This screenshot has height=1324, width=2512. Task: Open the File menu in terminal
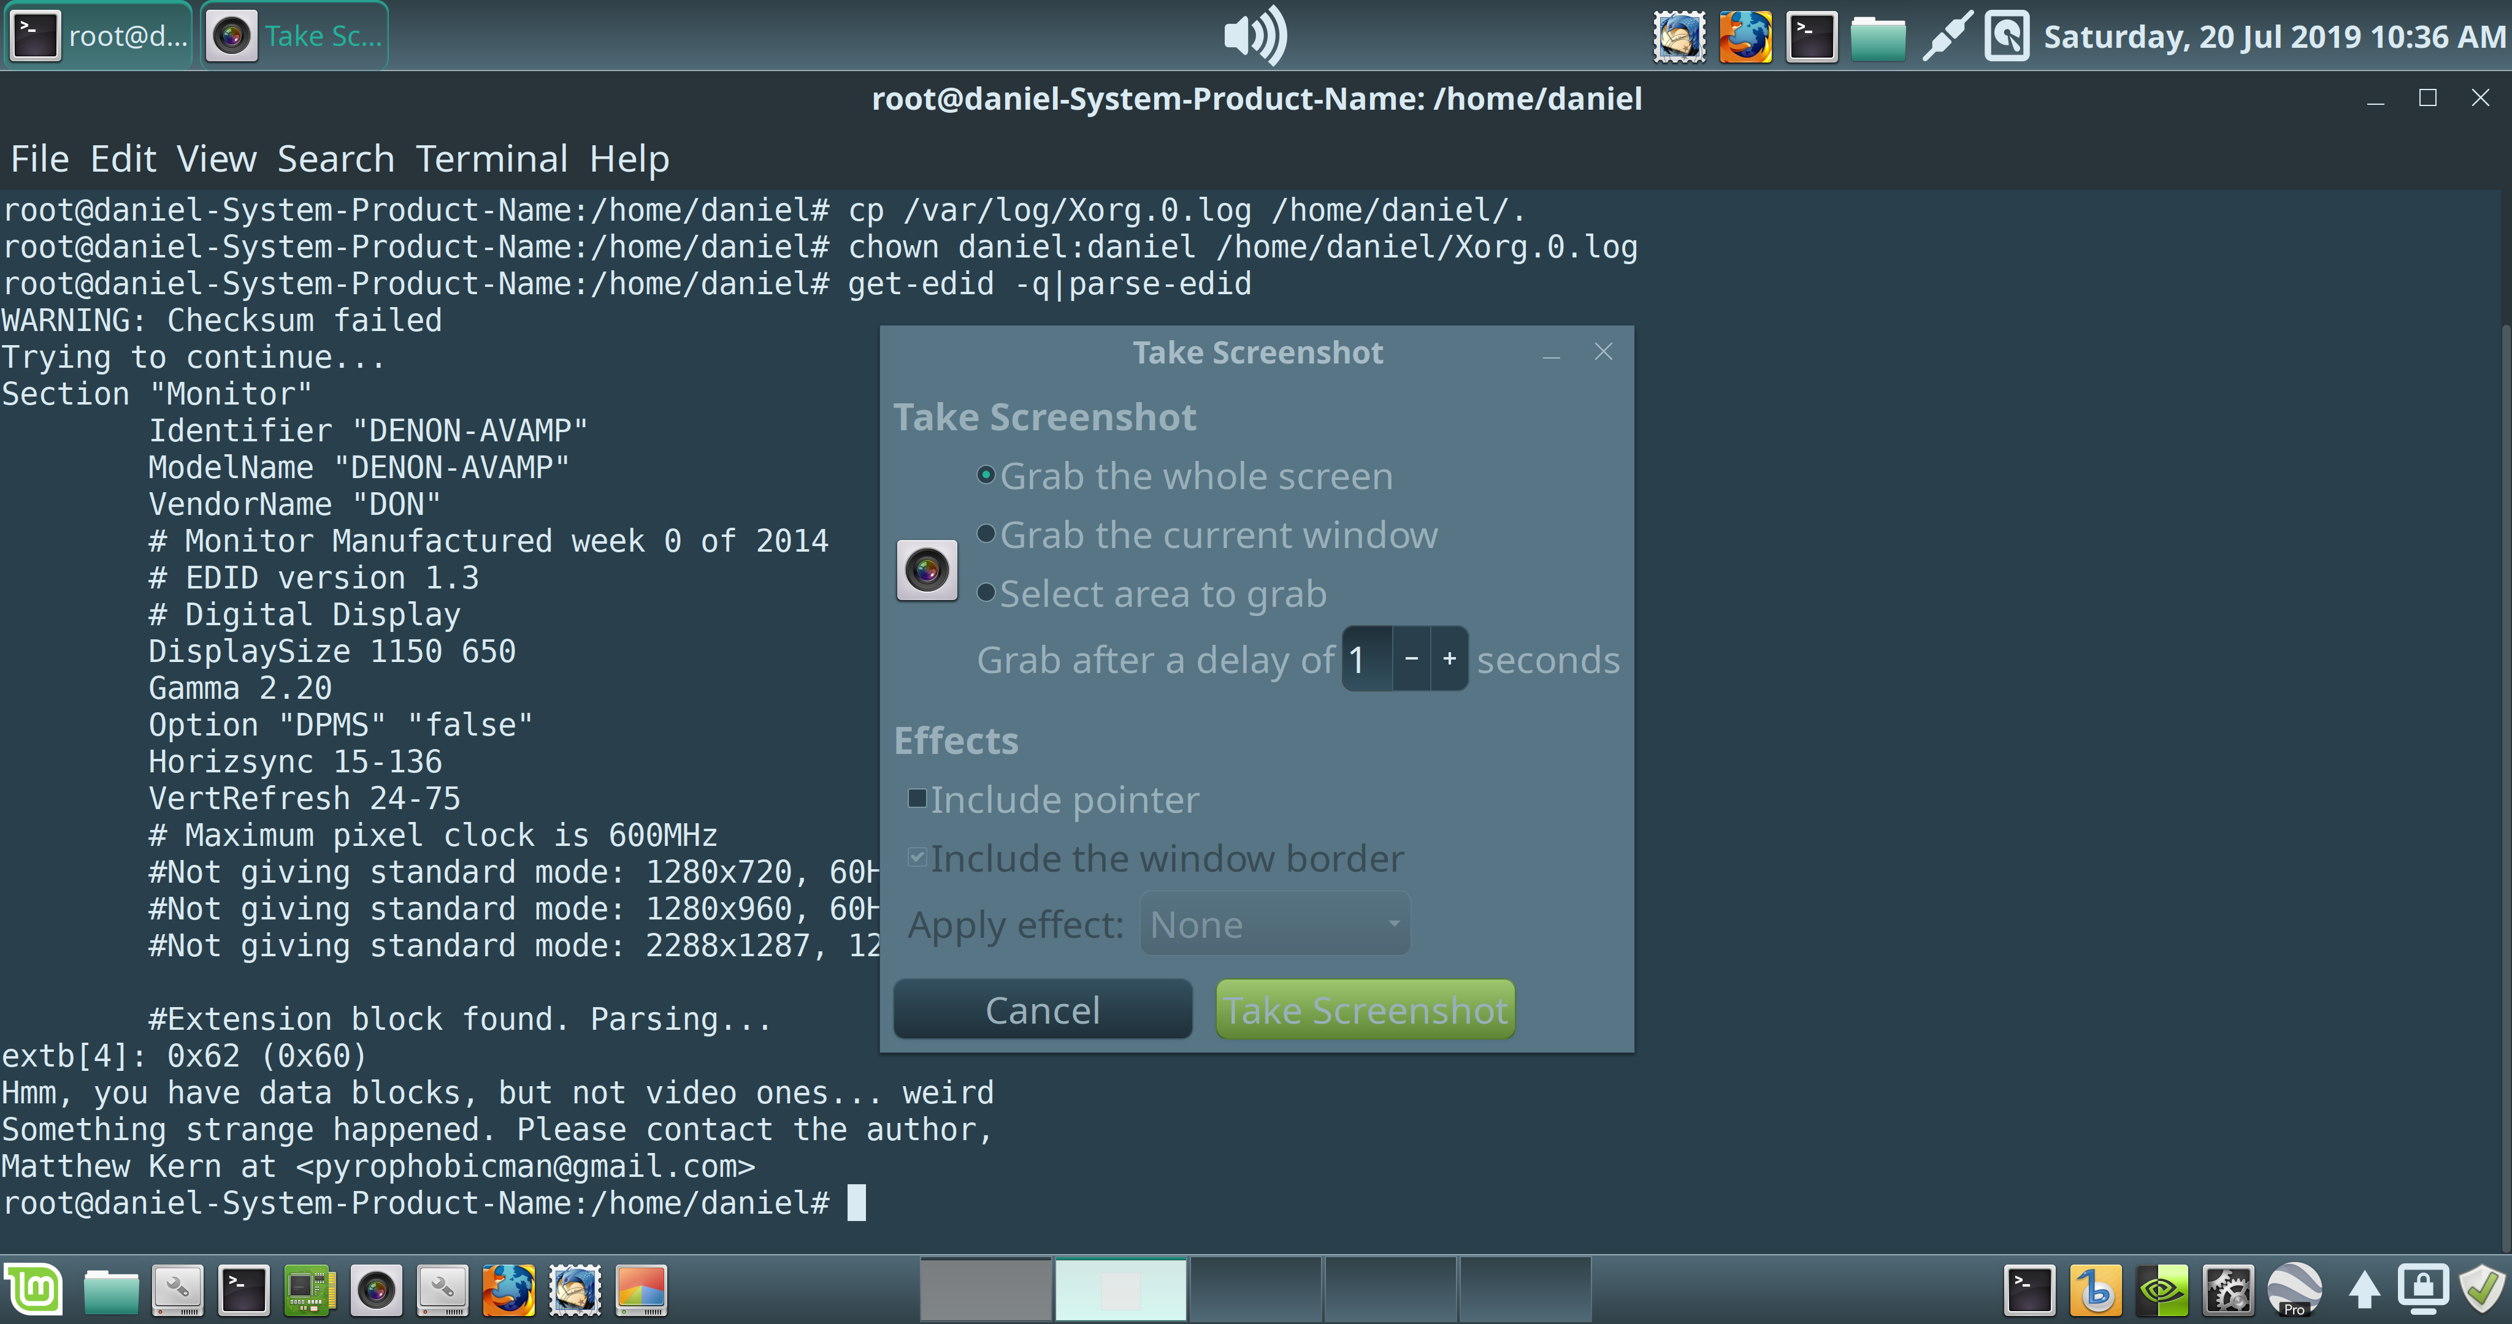(x=39, y=159)
